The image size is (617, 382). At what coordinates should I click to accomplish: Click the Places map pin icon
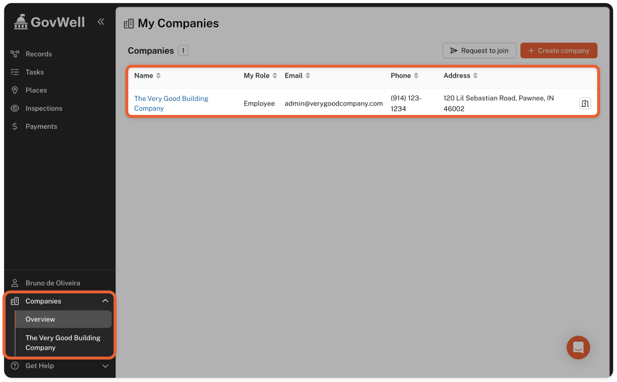15,90
